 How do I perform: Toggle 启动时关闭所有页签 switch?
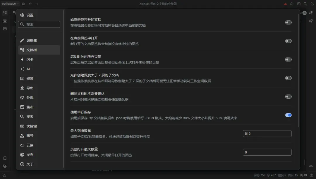pyautogui.click(x=288, y=59)
